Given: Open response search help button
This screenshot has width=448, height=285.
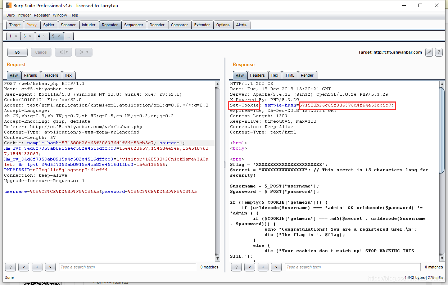Looking at the screenshot, I should point(236,267).
